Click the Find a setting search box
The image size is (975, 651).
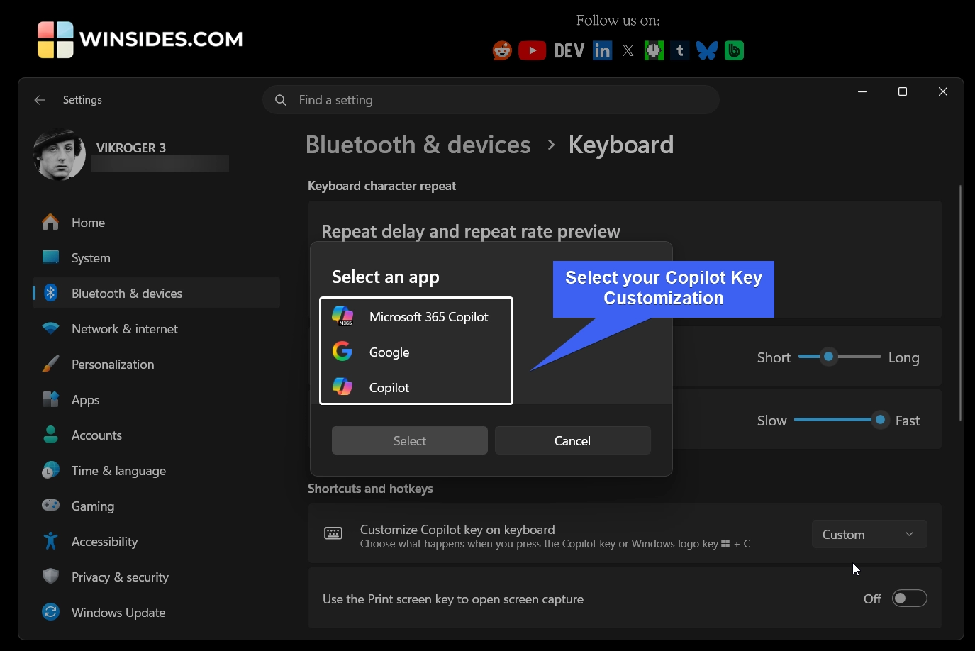click(491, 99)
